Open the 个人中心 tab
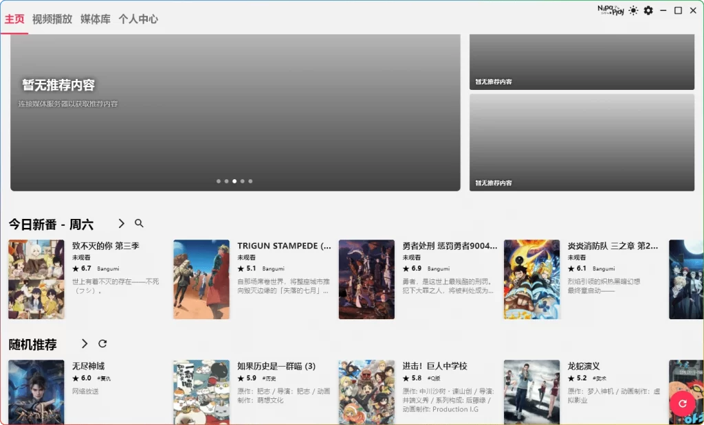 coord(138,20)
